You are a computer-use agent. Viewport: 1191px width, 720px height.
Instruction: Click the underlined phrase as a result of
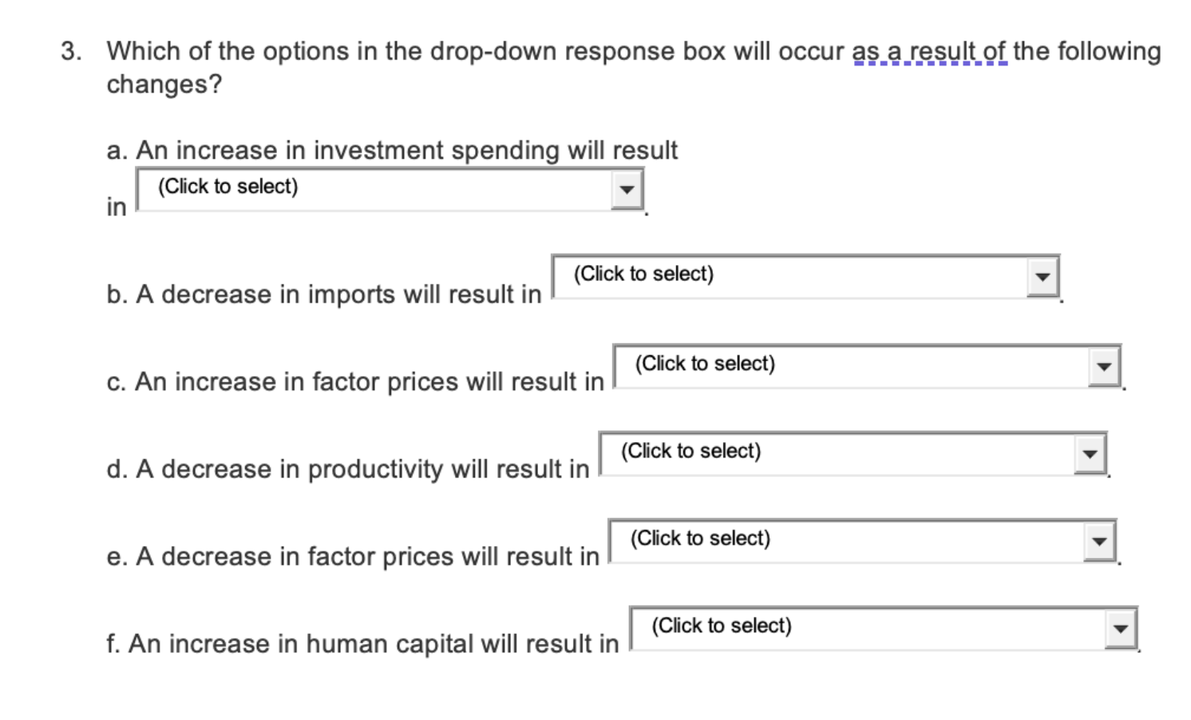coord(928,50)
